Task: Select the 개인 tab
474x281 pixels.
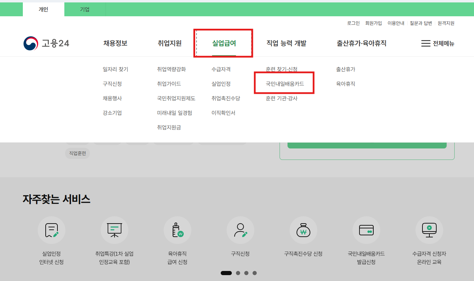Action: point(43,9)
